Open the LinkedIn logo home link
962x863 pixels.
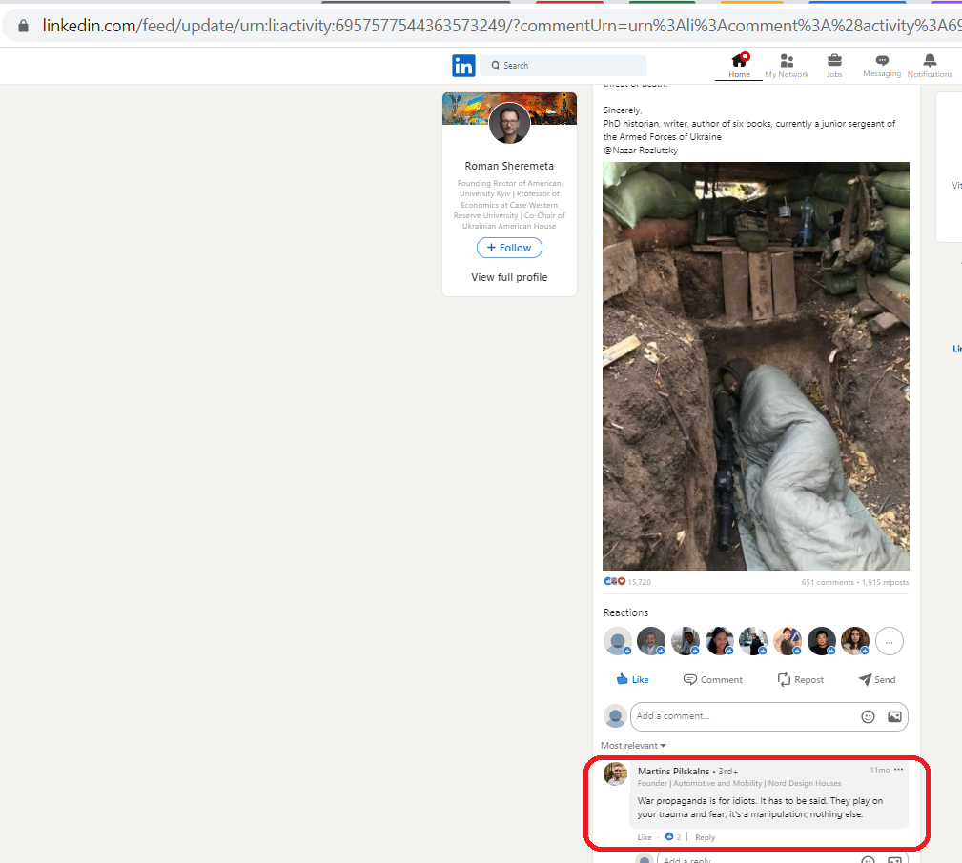click(463, 66)
